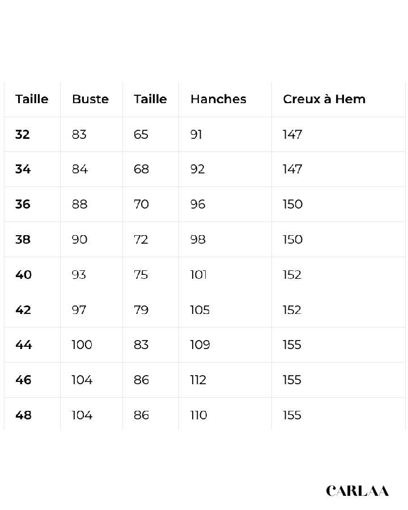The image size is (408, 510).
Task: Select the size 42 row label
Action: click(x=23, y=309)
